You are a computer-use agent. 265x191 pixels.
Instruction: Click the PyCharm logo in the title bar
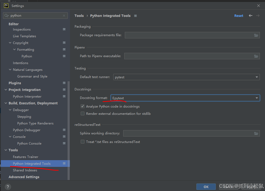[6, 6]
